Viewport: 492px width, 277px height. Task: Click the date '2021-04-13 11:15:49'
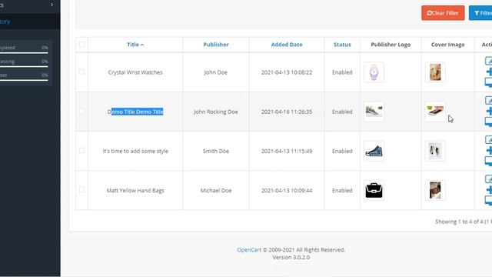tap(287, 151)
